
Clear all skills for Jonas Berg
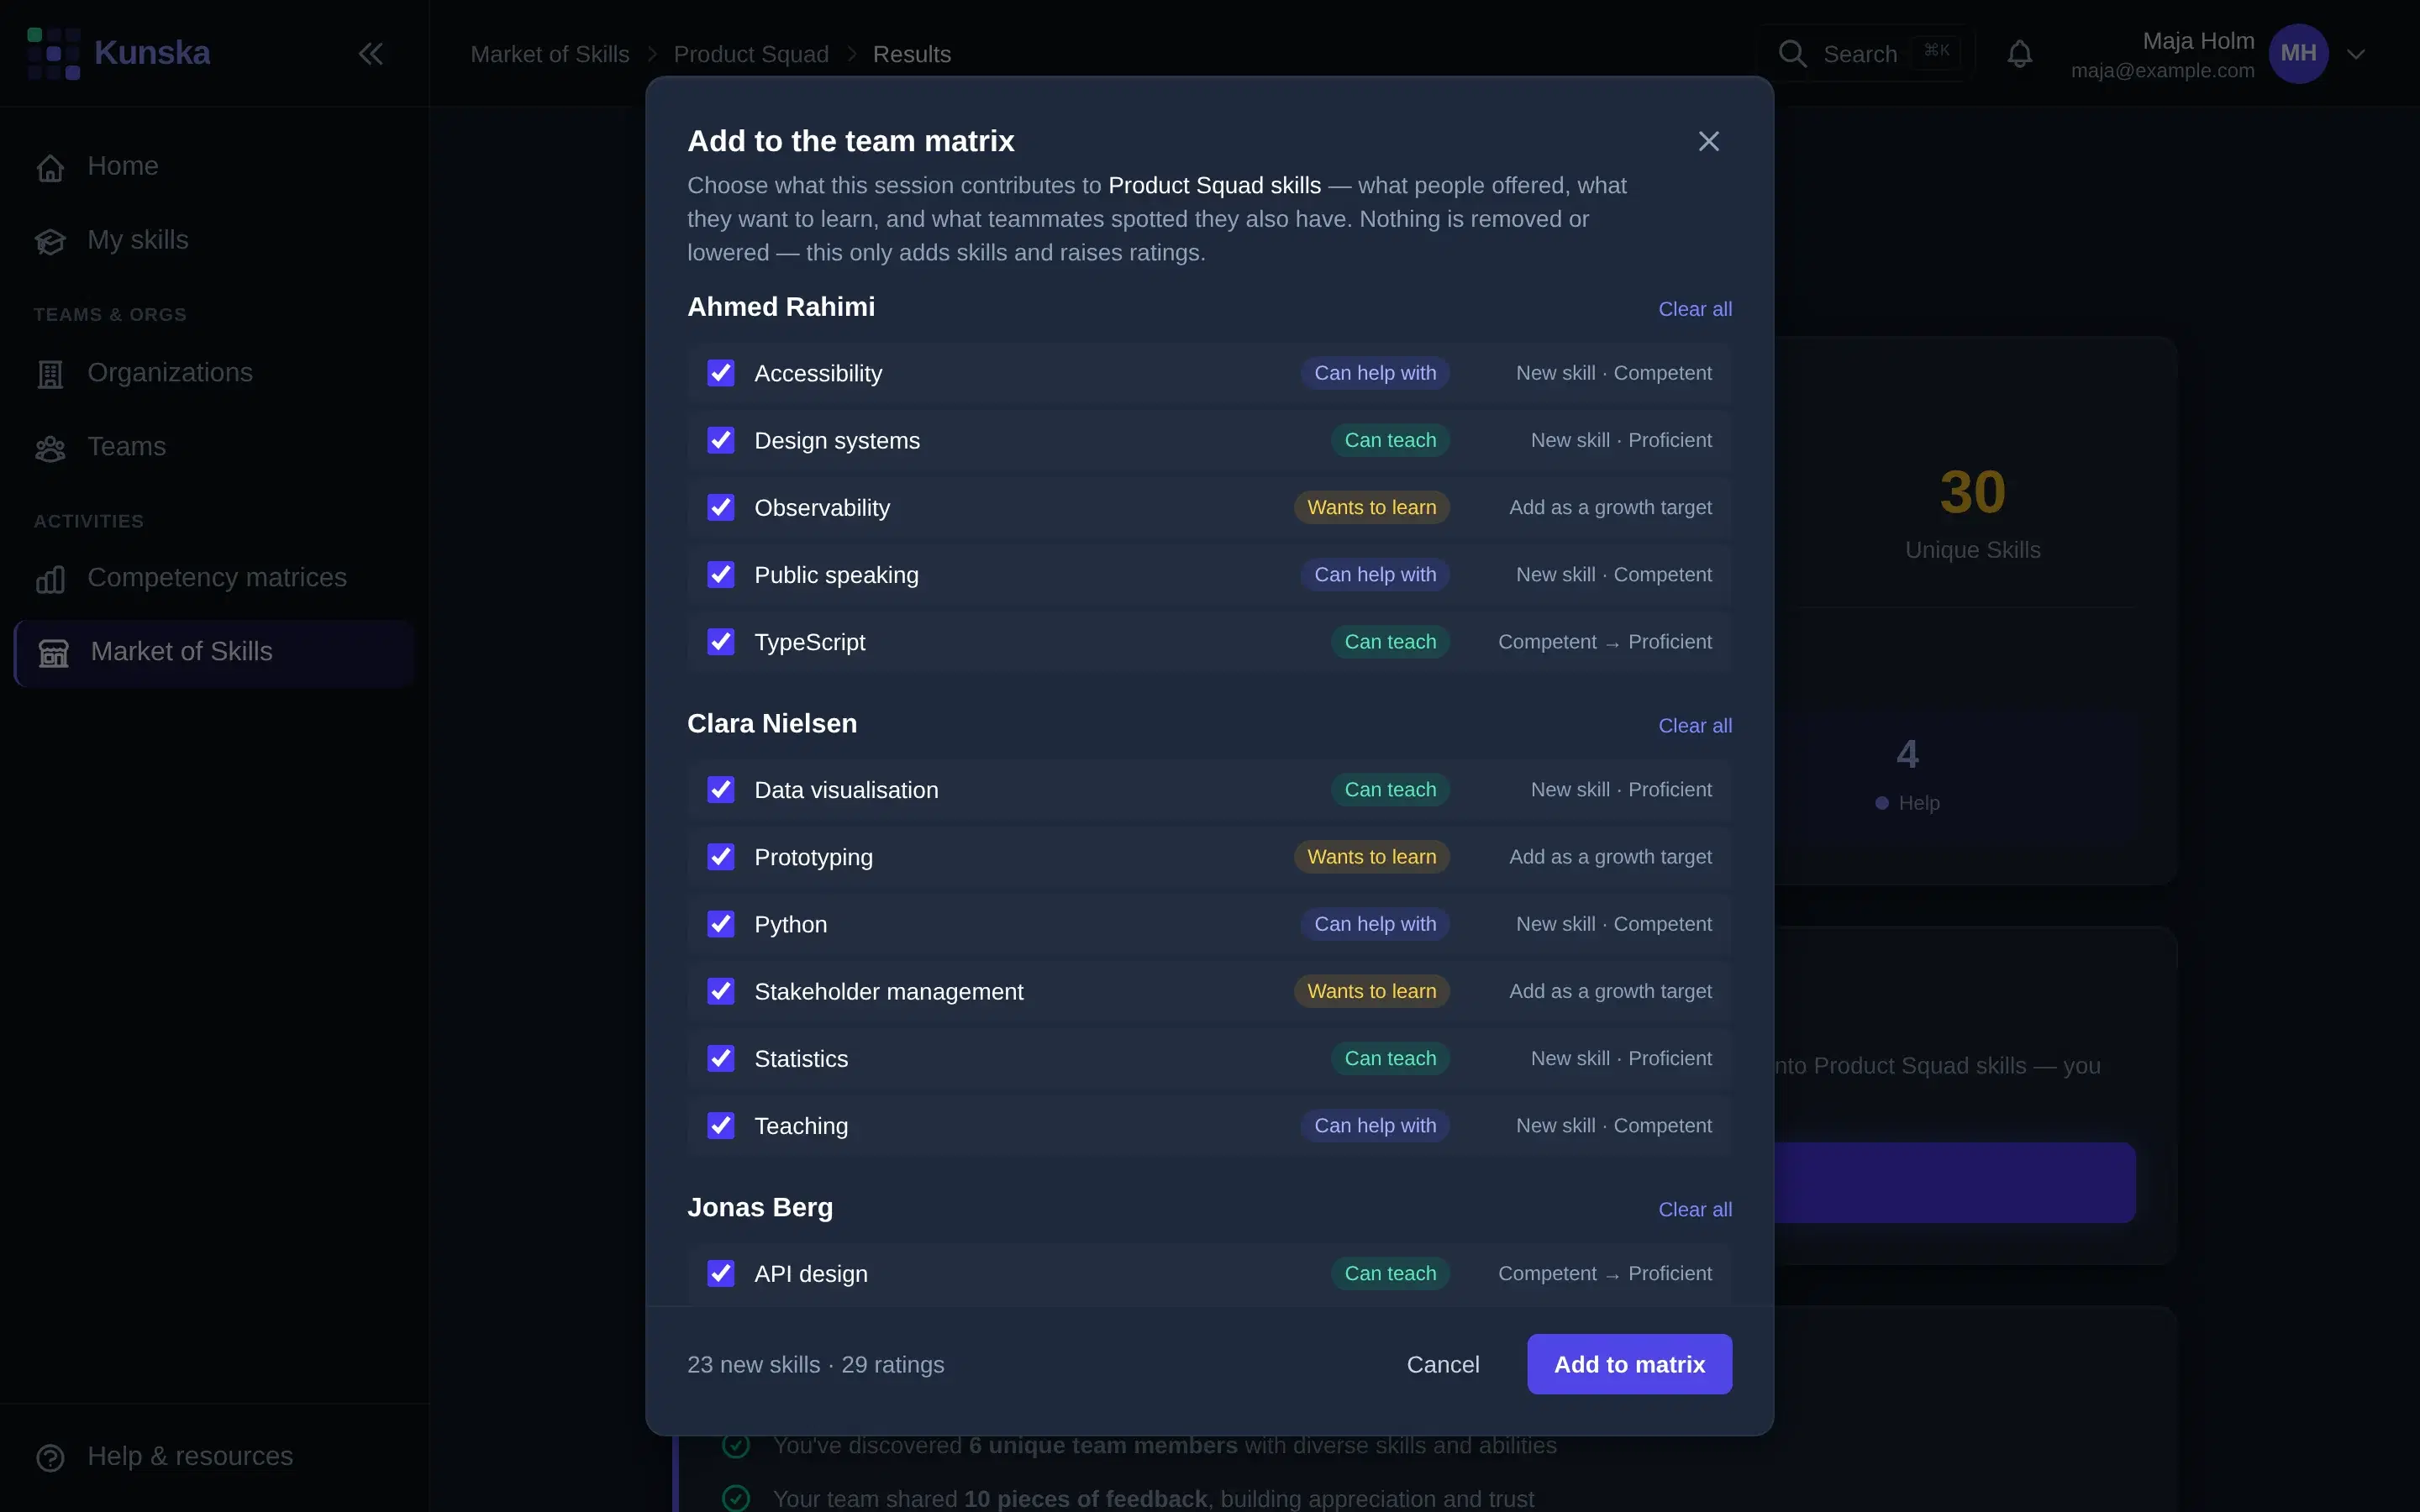[1695, 1210]
